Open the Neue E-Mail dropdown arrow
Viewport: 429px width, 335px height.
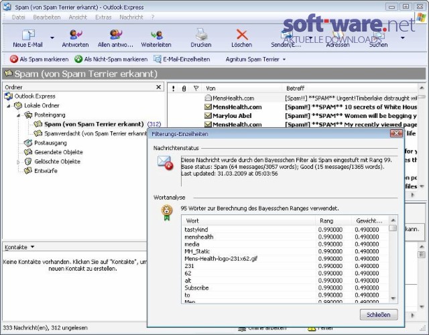pos(52,38)
